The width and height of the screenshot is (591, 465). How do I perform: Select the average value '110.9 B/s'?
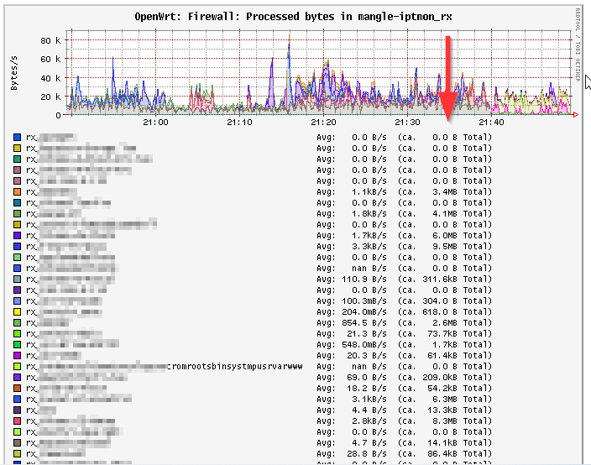click(x=364, y=280)
